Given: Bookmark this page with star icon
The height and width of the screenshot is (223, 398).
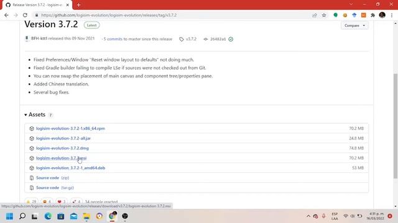Looking at the screenshot, I should click(324, 15).
